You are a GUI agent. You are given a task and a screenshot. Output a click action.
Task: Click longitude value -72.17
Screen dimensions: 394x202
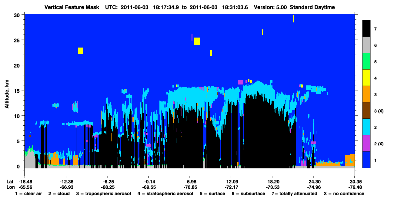[231, 187]
